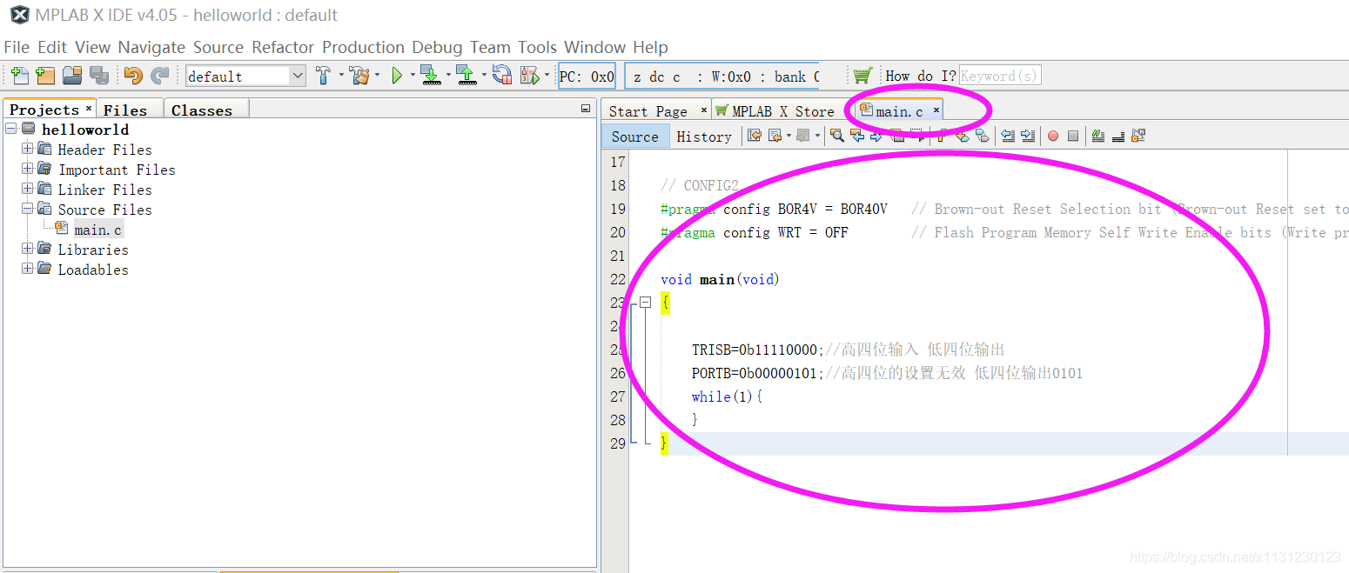Click the Comment code icon
This screenshot has width=1349, height=573.
coord(1098,136)
